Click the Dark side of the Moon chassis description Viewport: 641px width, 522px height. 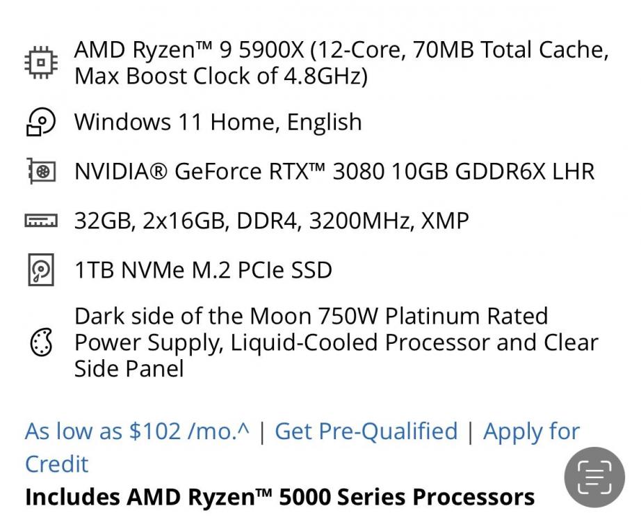coord(311,317)
